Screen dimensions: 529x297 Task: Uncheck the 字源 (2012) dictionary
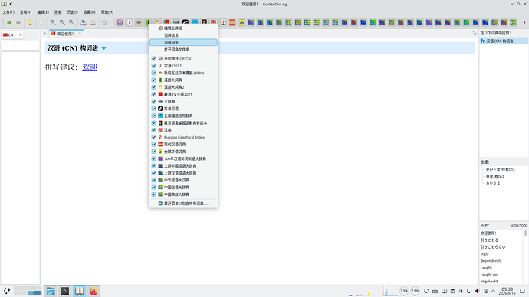coord(154,66)
